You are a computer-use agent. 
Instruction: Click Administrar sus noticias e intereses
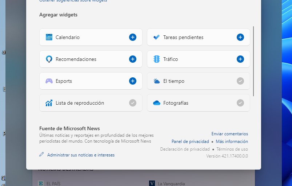81,155
